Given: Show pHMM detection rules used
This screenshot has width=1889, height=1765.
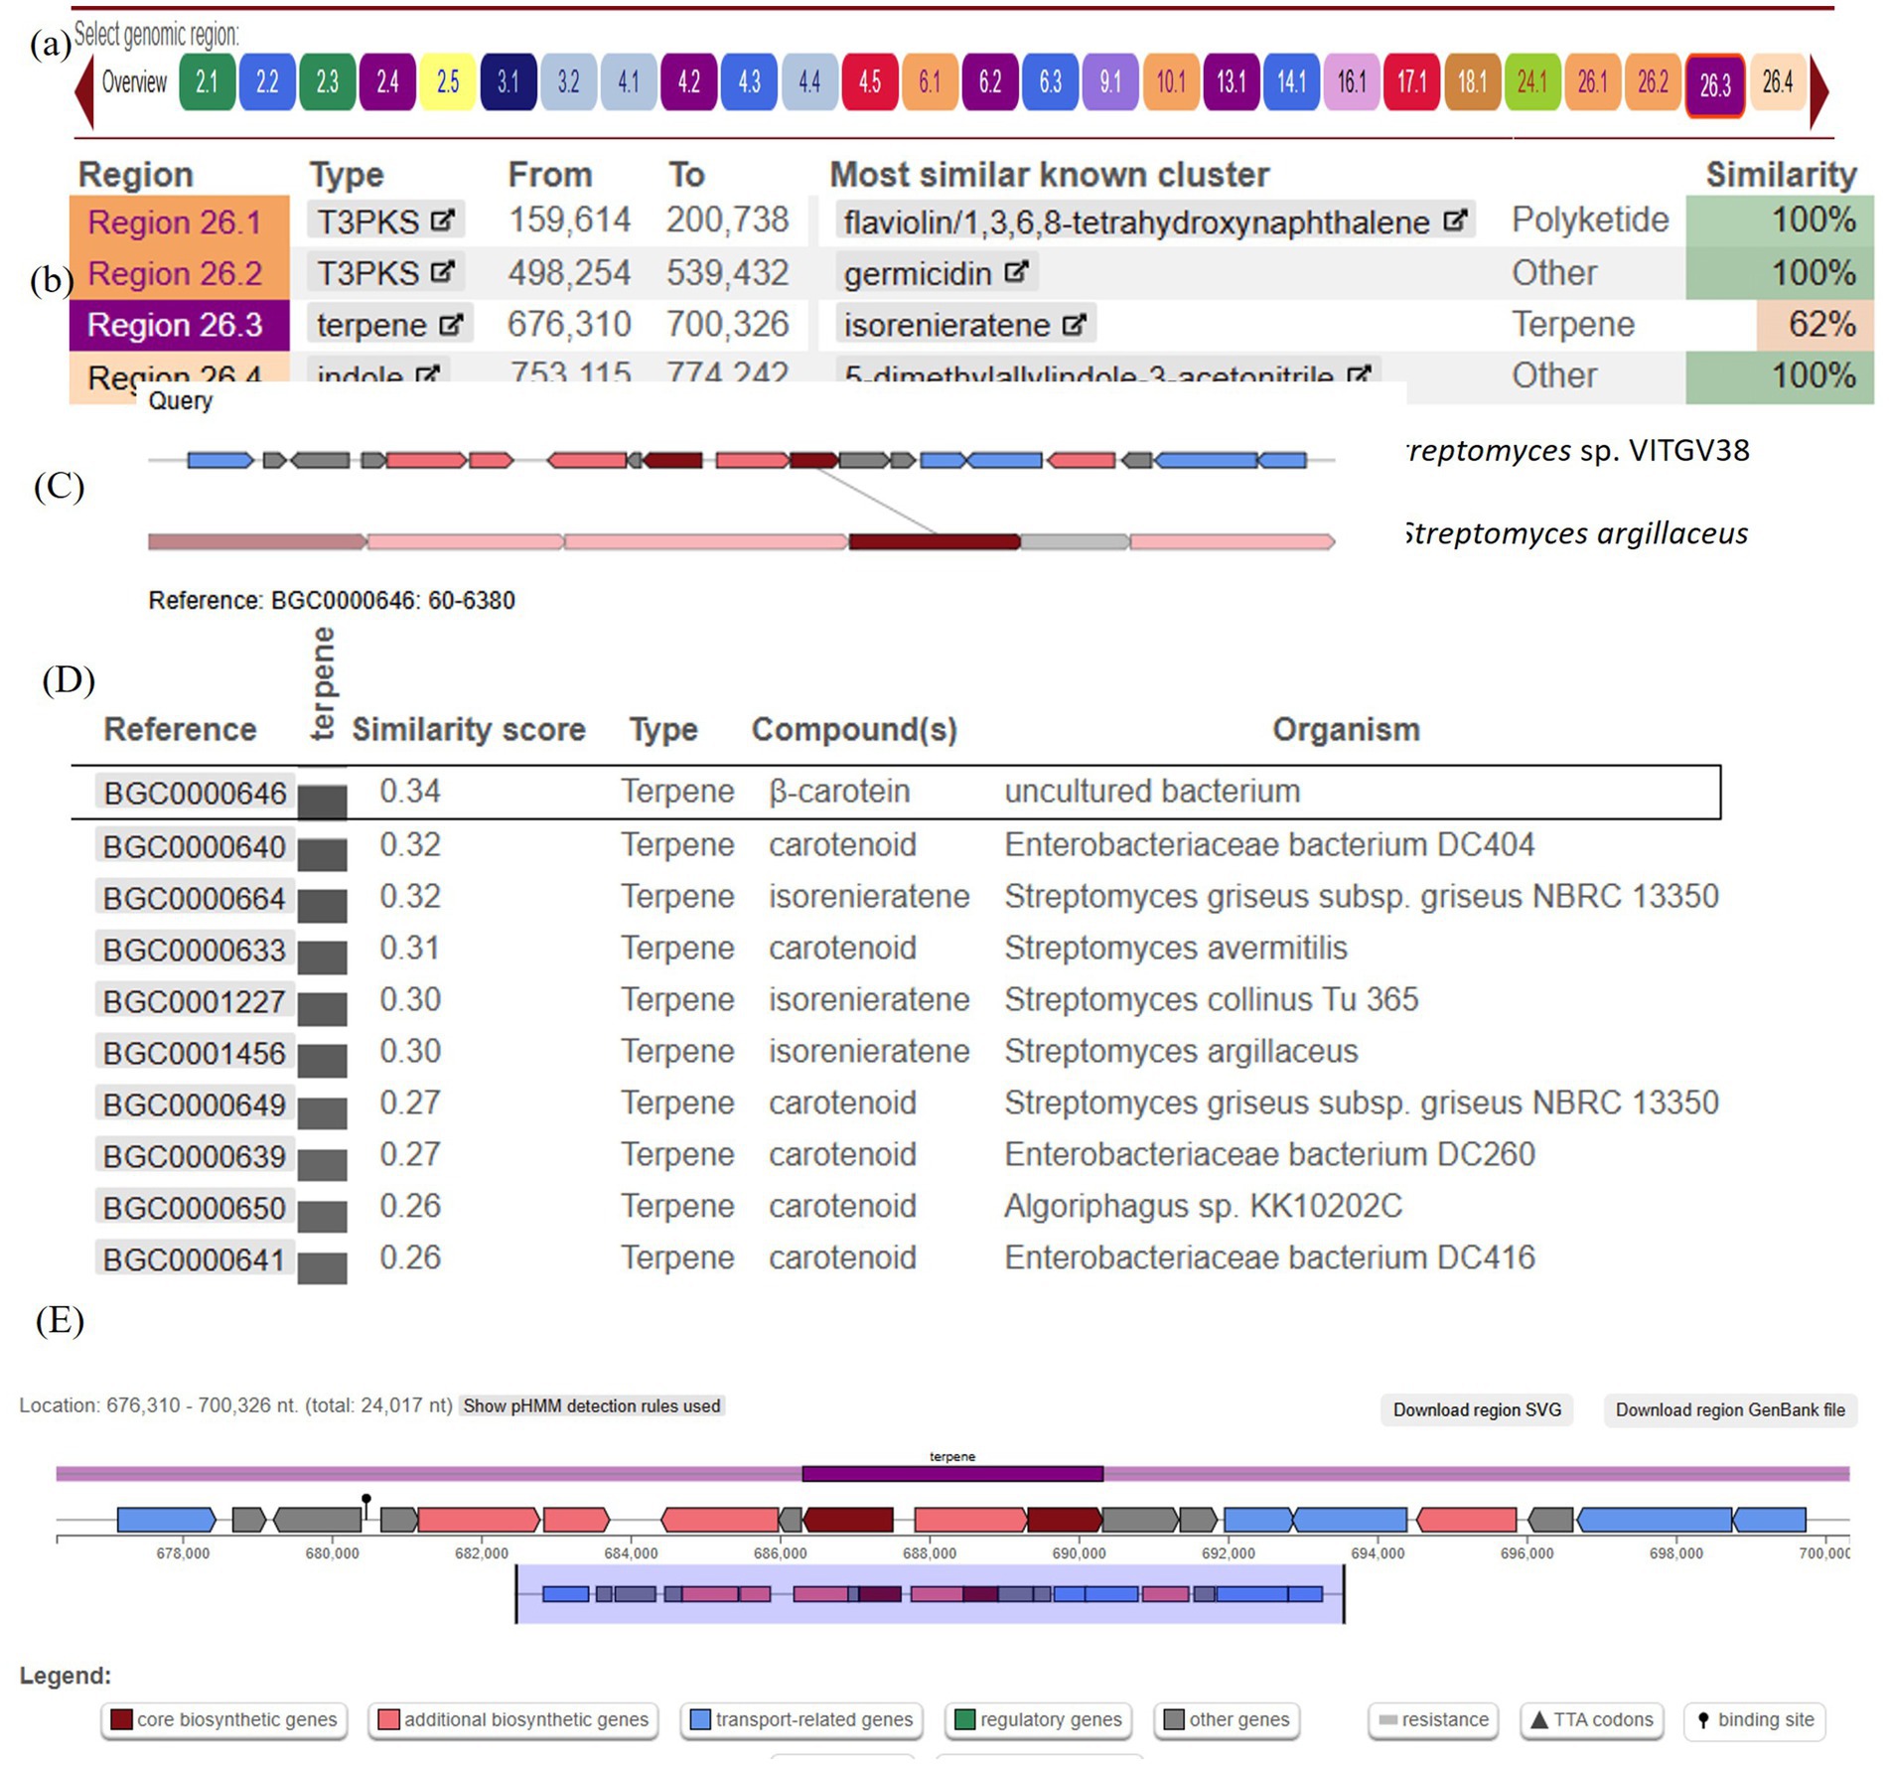Looking at the screenshot, I should coord(592,1406).
